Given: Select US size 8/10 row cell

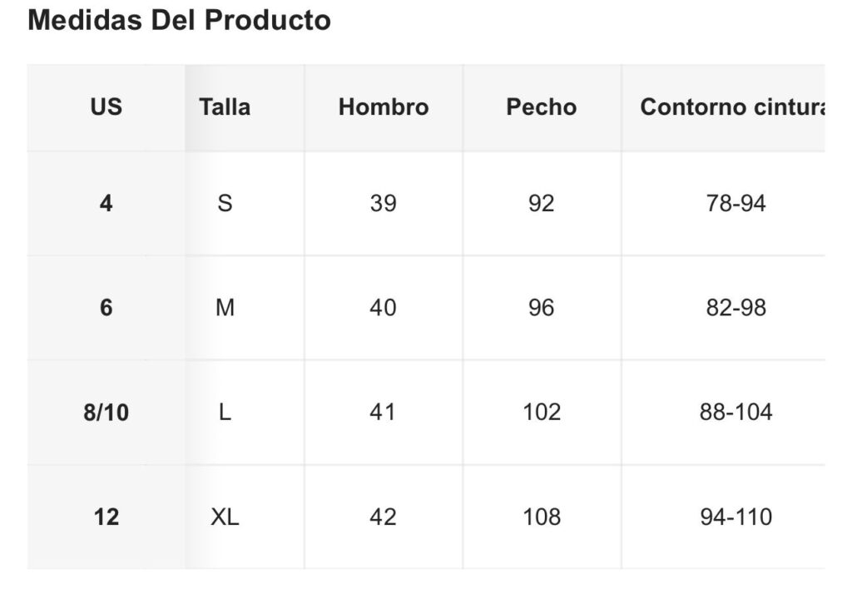Looking at the screenshot, I should point(106,413).
